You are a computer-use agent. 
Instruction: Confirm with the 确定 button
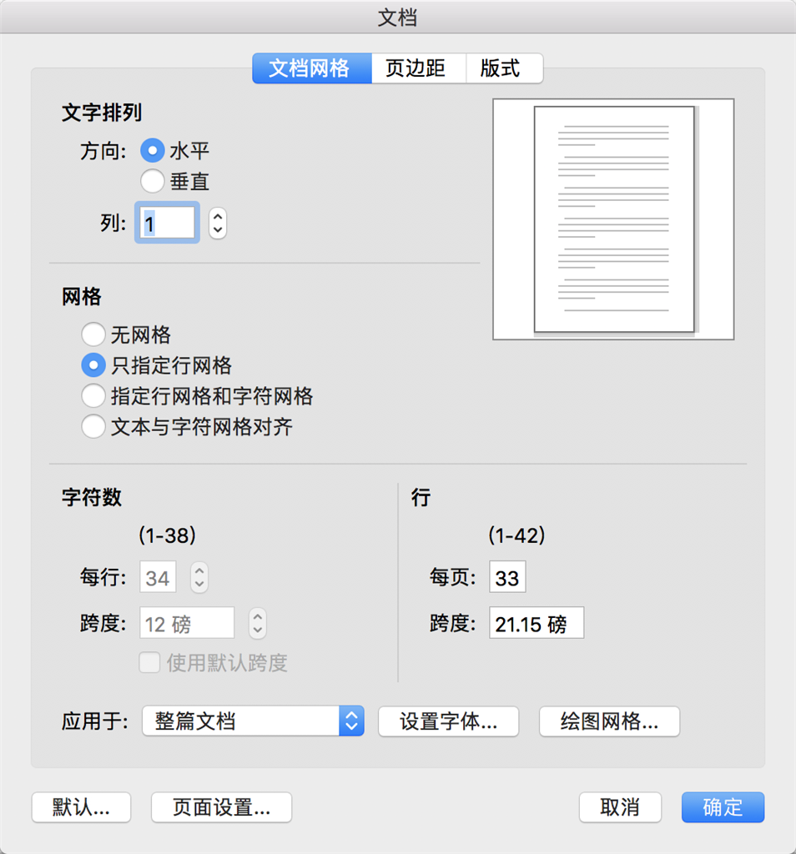723,807
